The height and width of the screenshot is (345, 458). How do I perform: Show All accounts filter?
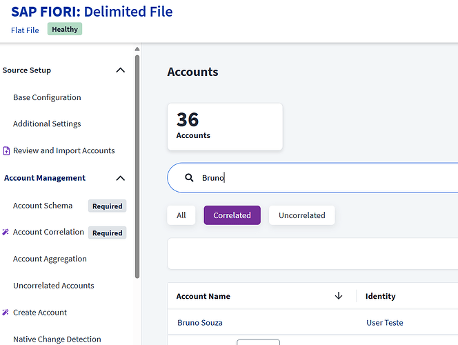pos(181,215)
